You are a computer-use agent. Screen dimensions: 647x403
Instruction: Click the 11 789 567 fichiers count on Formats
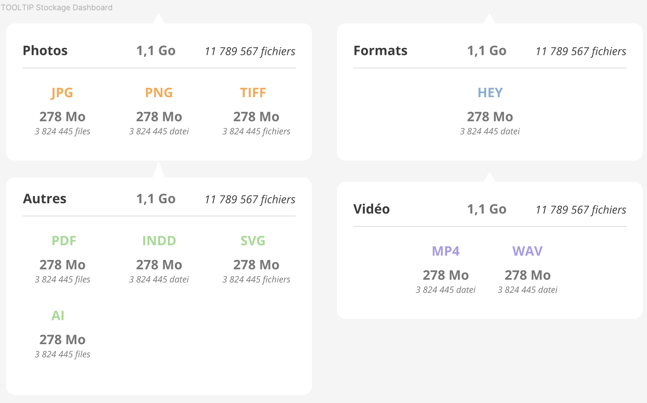(x=581, y=51)
